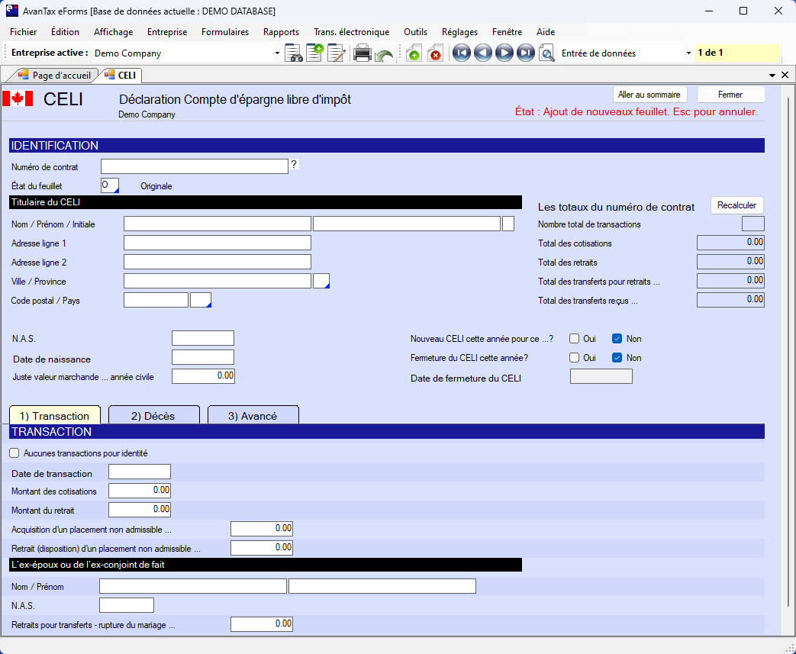Click the printer icon in toolbar
This screenshot has height=654, width=796.
point(363,53)
